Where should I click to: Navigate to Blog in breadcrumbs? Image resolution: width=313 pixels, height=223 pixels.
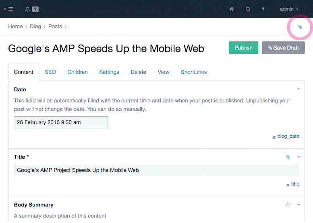35,26
